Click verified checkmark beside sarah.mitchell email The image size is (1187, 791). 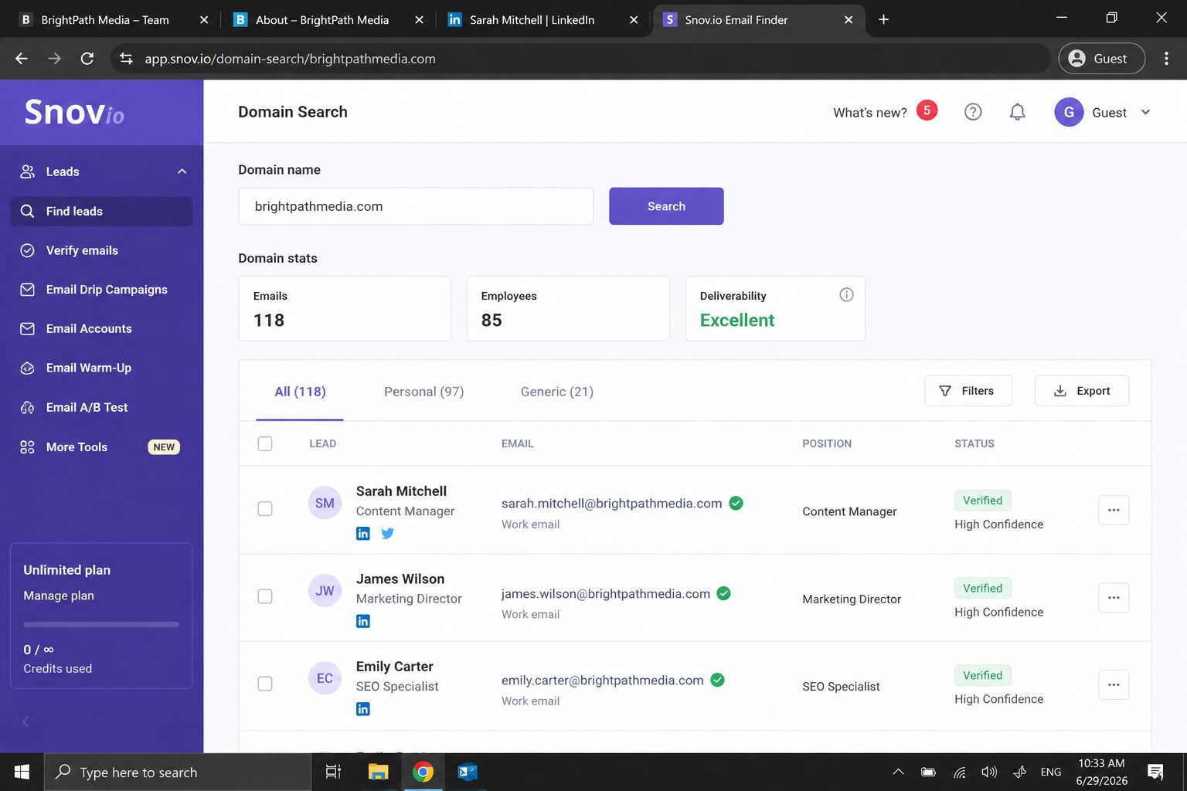(736, 503)
